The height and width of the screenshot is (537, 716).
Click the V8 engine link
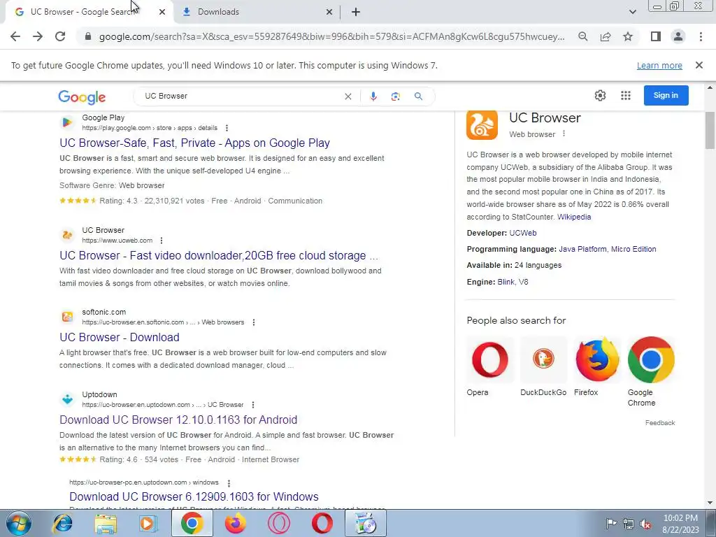click(523, 282)
